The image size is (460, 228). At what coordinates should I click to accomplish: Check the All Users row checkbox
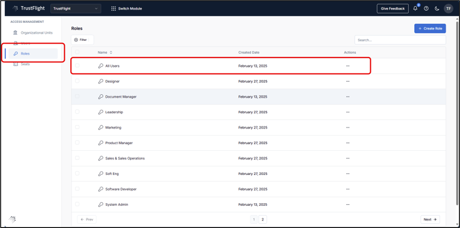click(x=77, y=66)
